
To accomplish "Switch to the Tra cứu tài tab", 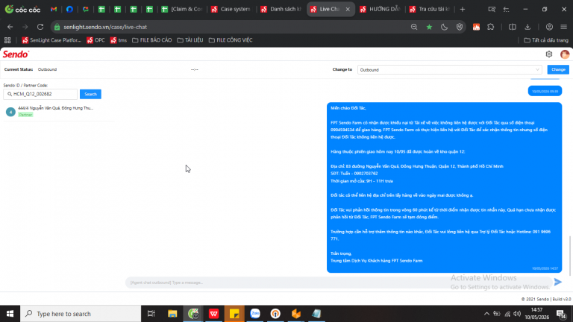I will pyautogui.click(x=430, y=9).
